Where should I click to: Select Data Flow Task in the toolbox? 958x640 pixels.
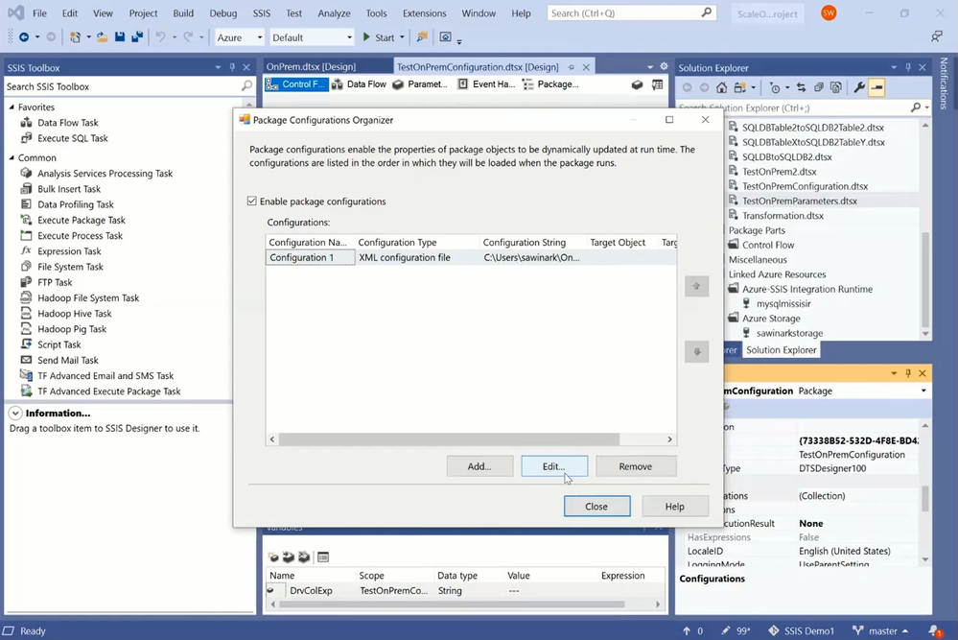point(67,123)
